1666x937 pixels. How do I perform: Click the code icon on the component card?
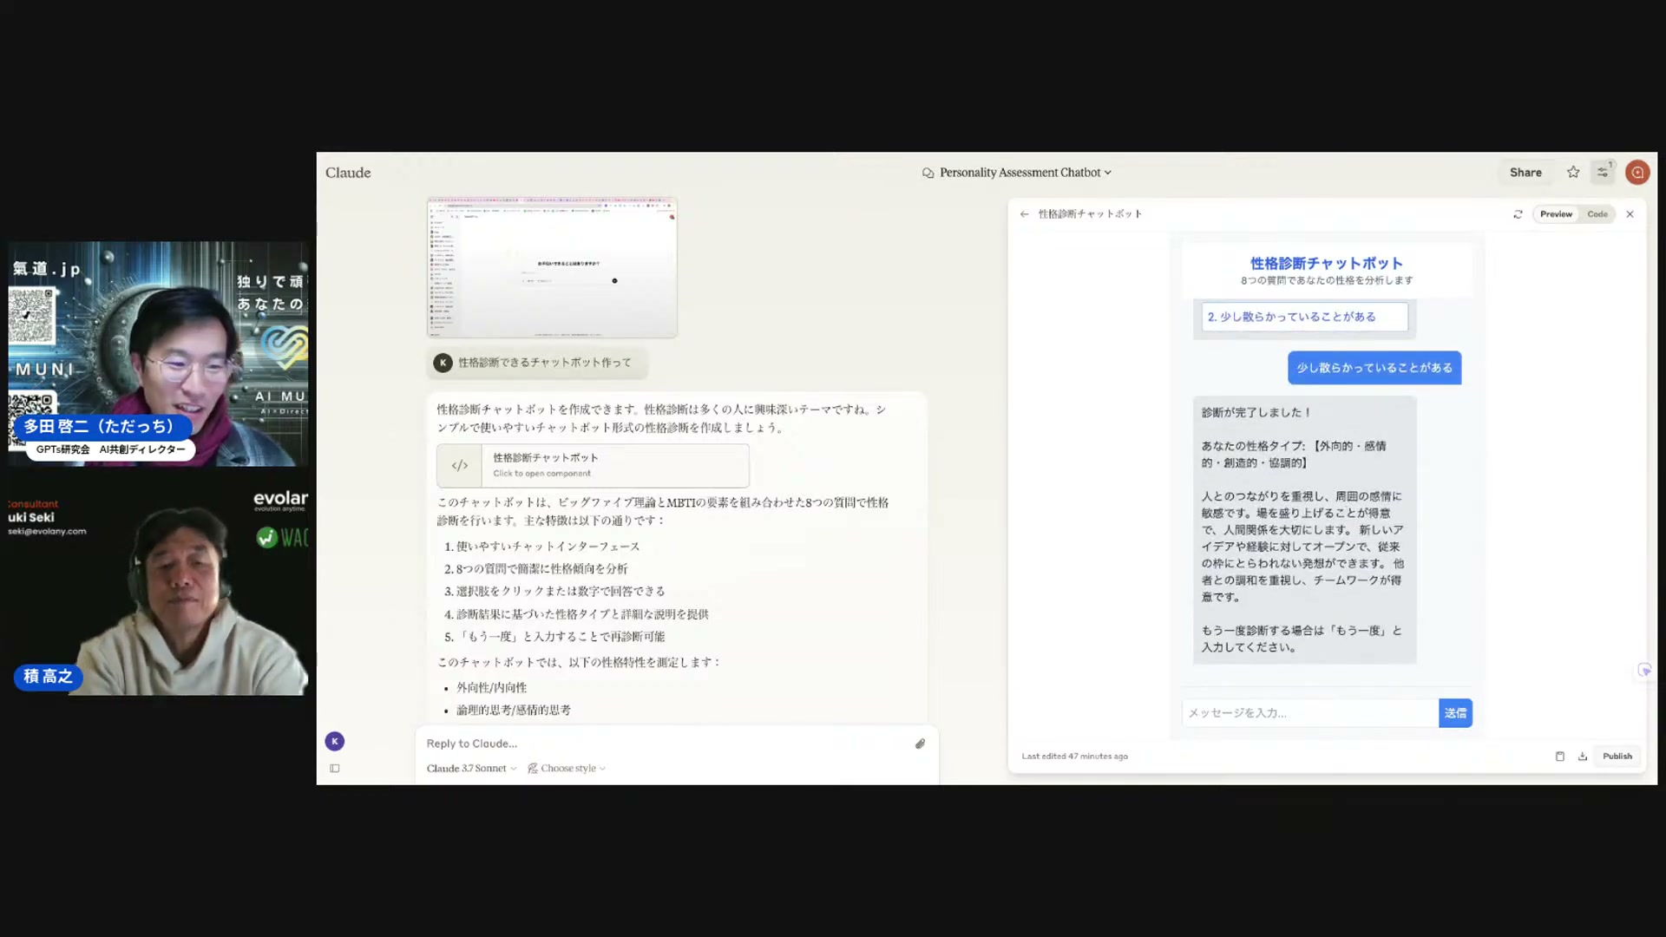tap(460, 466)
